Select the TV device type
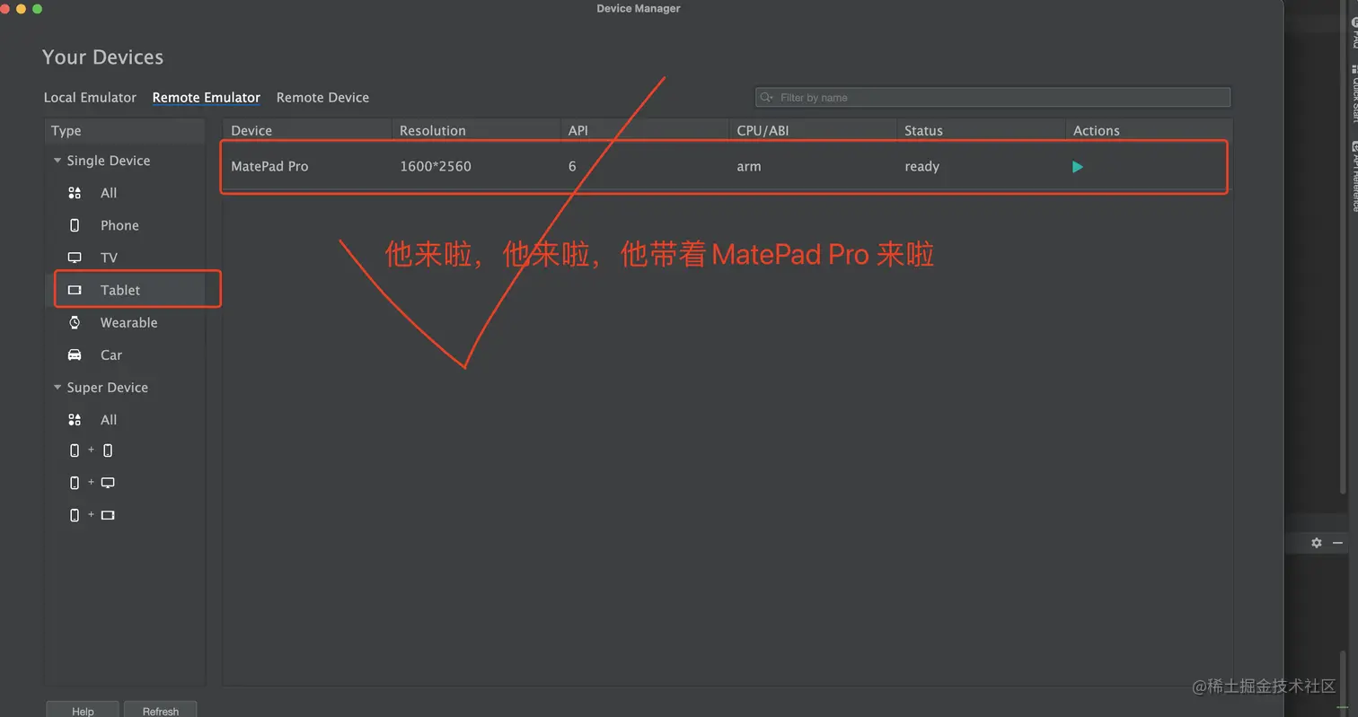 [125, 258]
